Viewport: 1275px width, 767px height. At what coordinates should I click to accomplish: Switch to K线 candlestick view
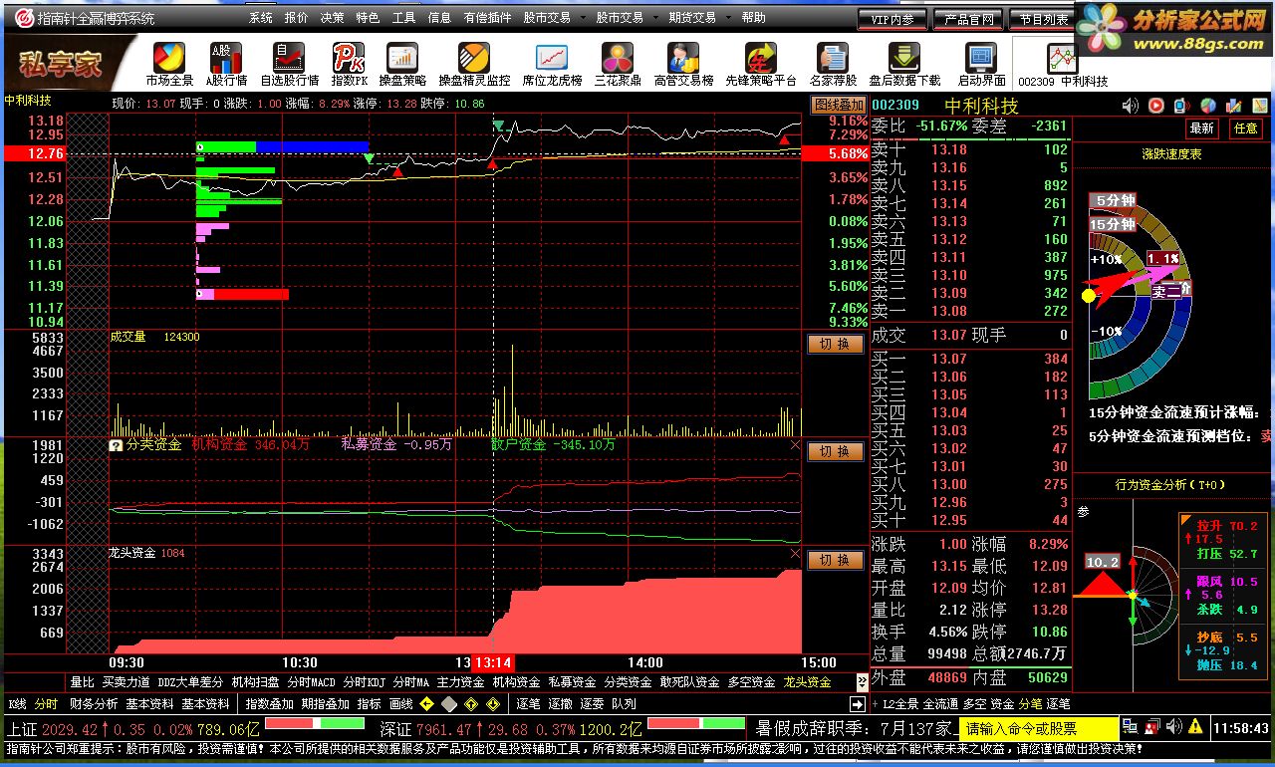(19, 704)
